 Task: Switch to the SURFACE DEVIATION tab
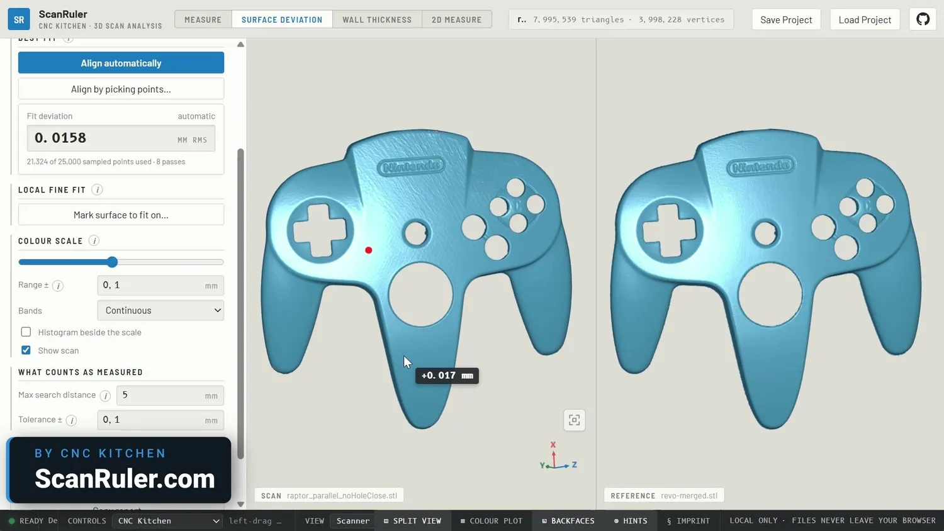(x=282, y=20)
